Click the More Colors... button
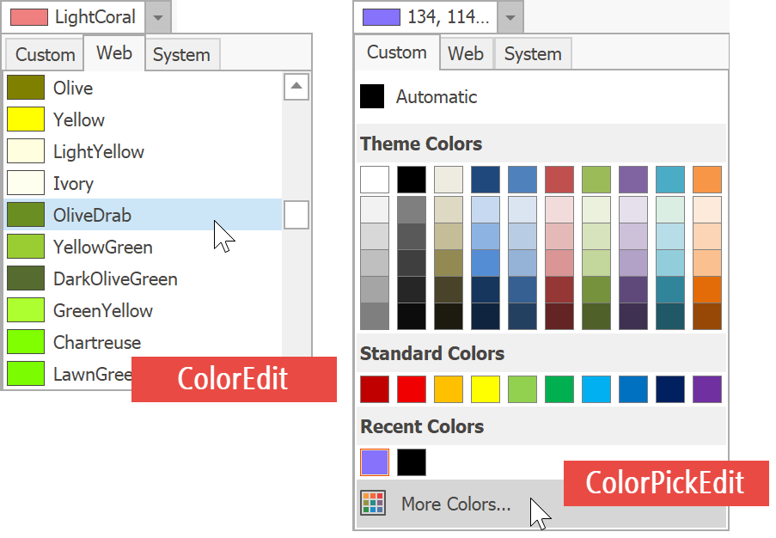The image size is (776, 538). point(455,504)
